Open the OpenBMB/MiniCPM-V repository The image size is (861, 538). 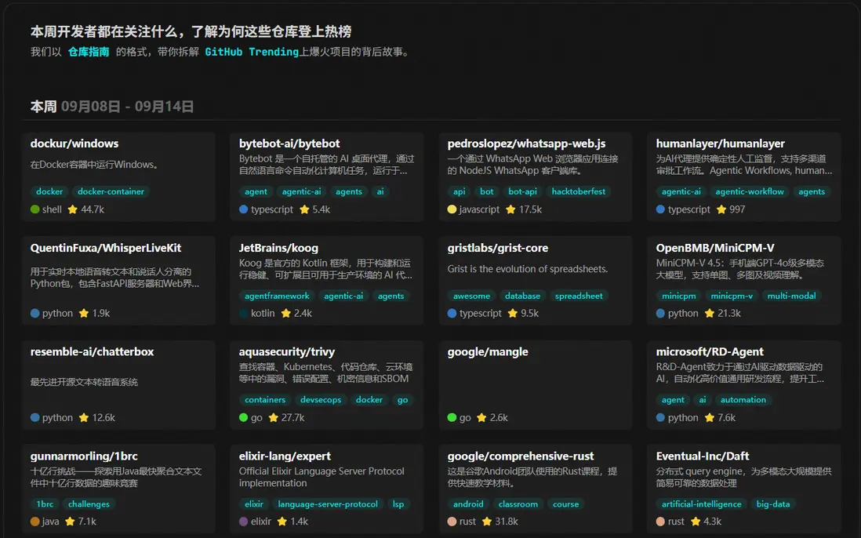pyautogui.click(x=715, y=248)
